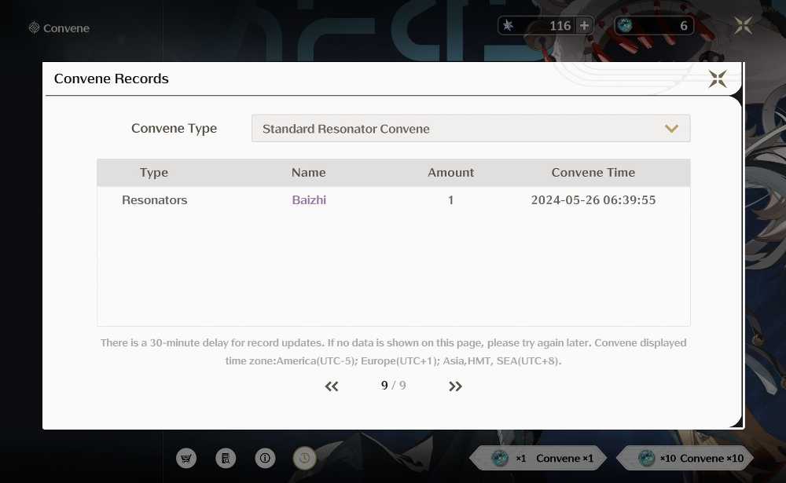The image size is (786, 483).
Task: Click the page indicator 9 / 9
Action: pos(394,386)
